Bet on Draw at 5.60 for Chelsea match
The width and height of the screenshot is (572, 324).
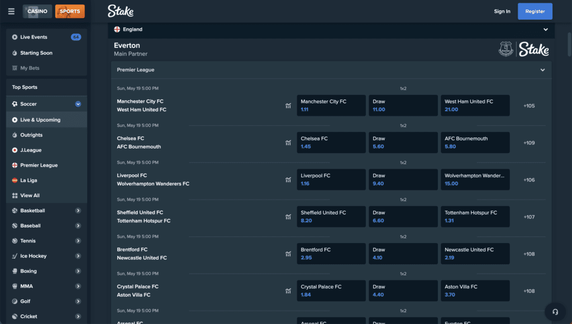click(403, 142)
